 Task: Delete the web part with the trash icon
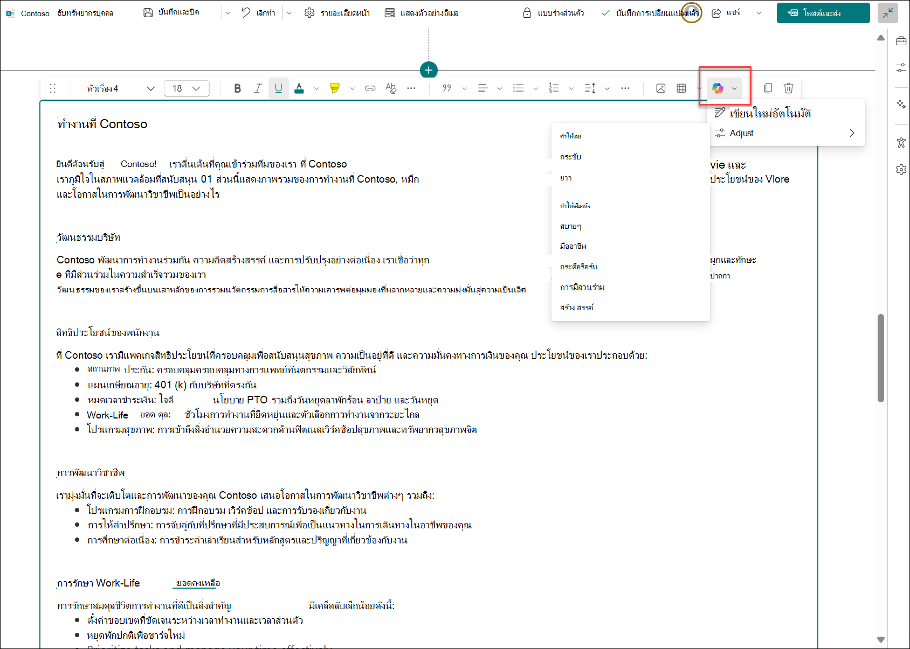[x=789, y=88]
